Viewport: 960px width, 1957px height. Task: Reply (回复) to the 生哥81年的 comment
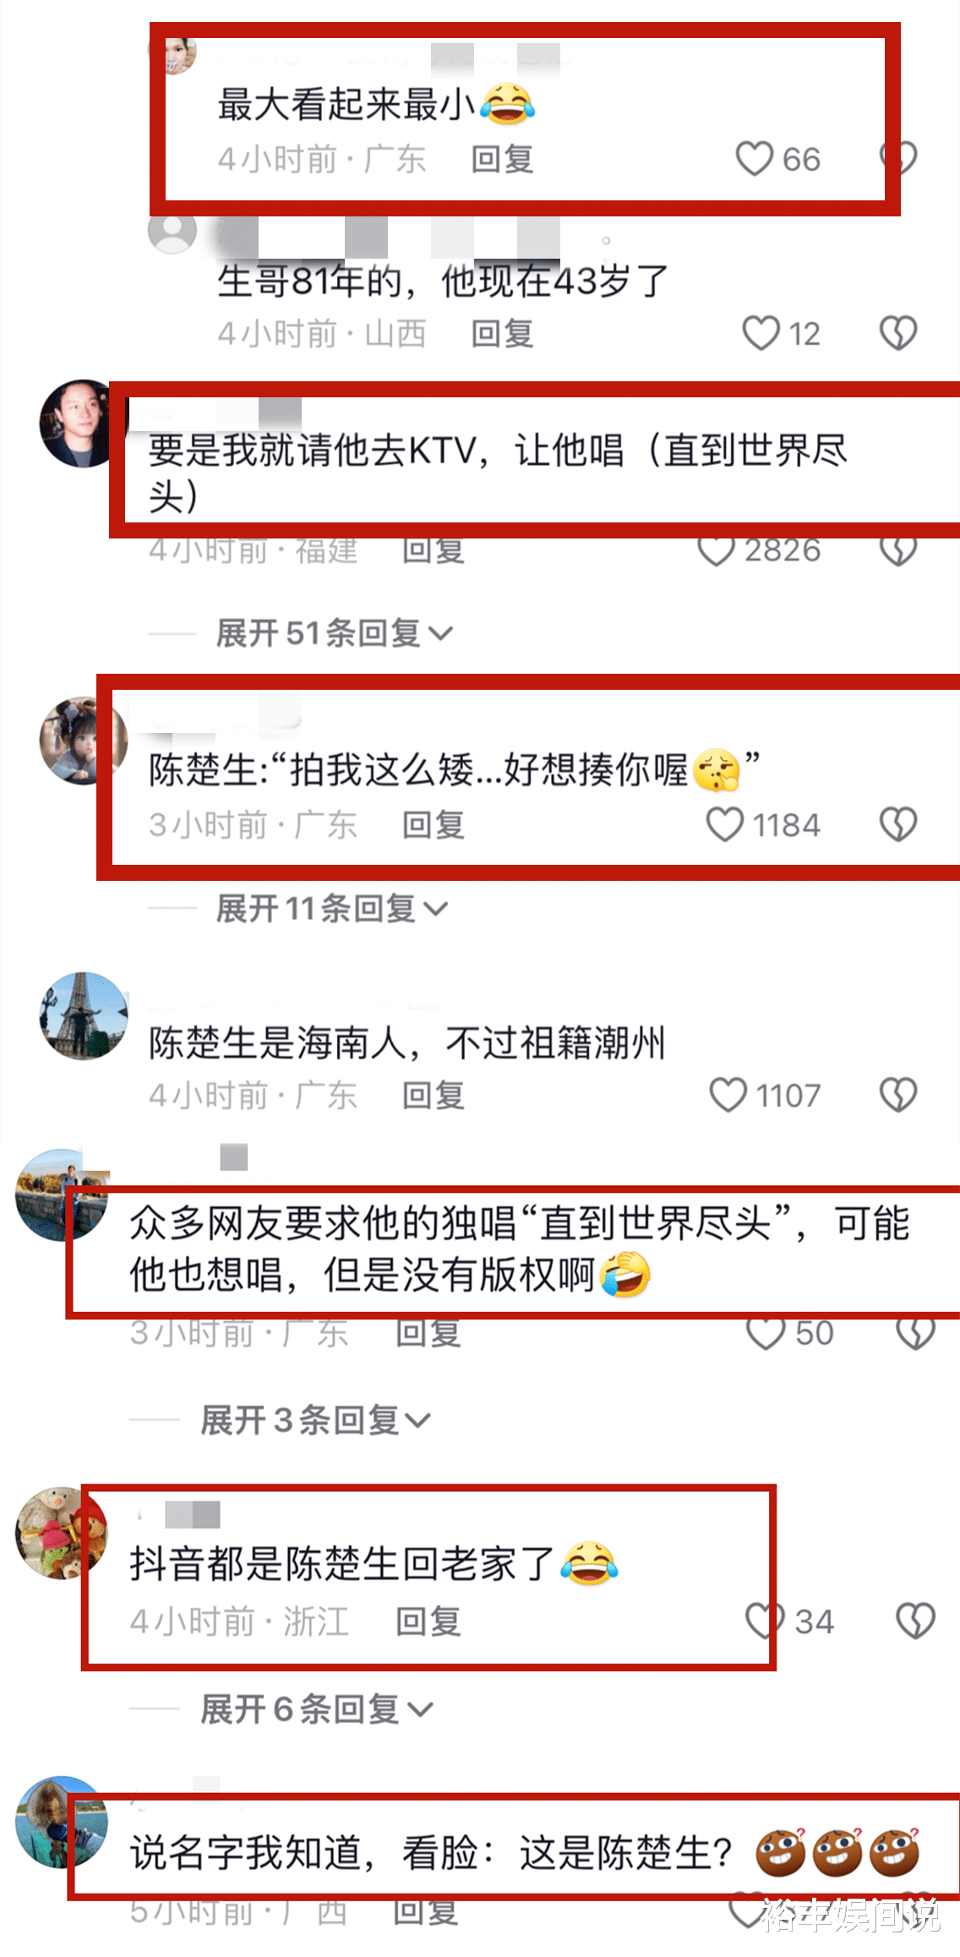coord(502,334)
